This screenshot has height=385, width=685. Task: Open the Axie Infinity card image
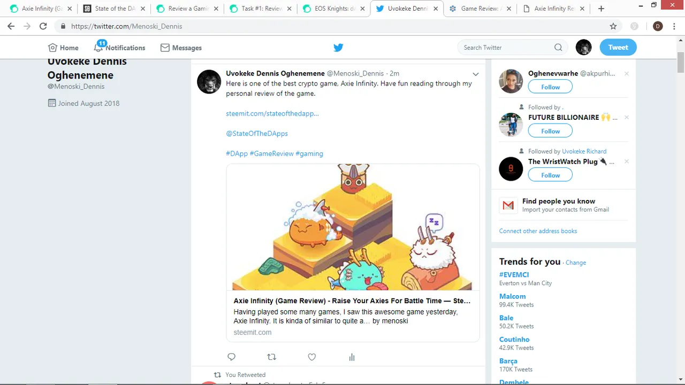[353, 227]
